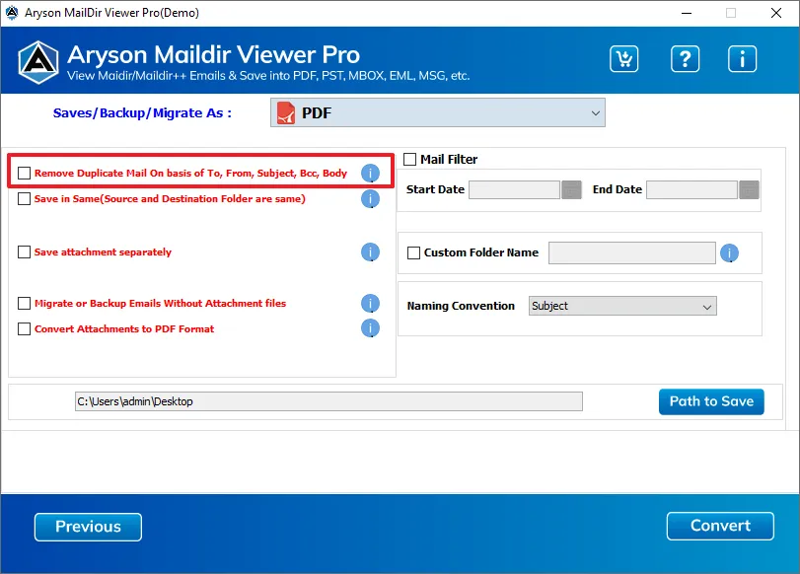Viewport: 800px width, 574px height.
Task: Click the Custom Folder Name text field
Action: pos(631,253)
